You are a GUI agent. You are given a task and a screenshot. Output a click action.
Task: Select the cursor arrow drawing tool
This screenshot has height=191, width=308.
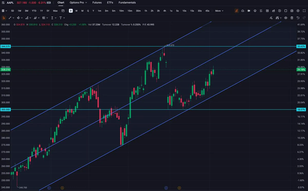4,18
